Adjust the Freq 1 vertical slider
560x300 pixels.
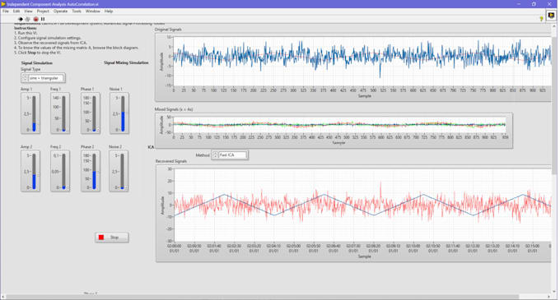point(64,113)
